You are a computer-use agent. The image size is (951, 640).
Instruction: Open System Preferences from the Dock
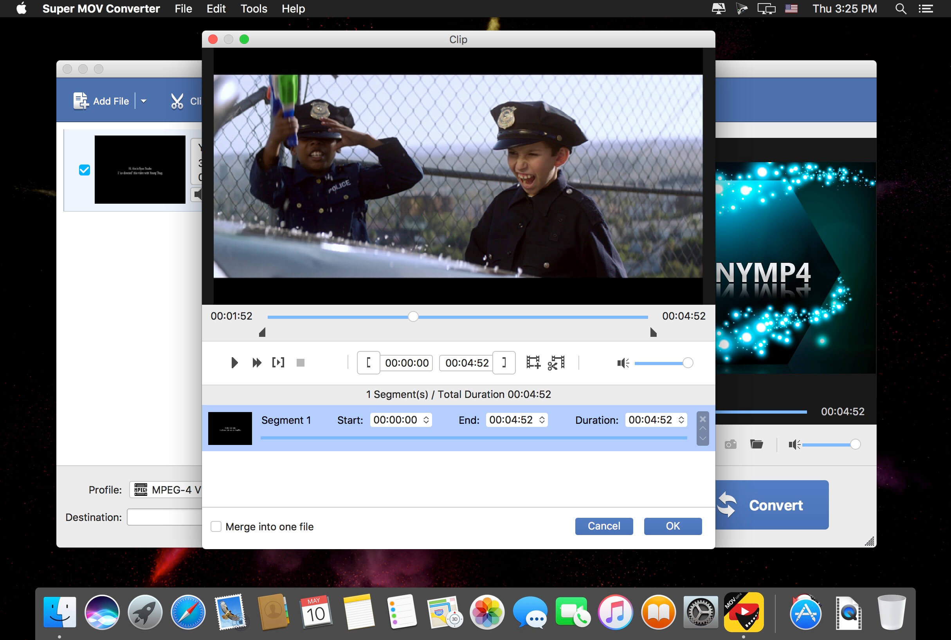point(701,612)
